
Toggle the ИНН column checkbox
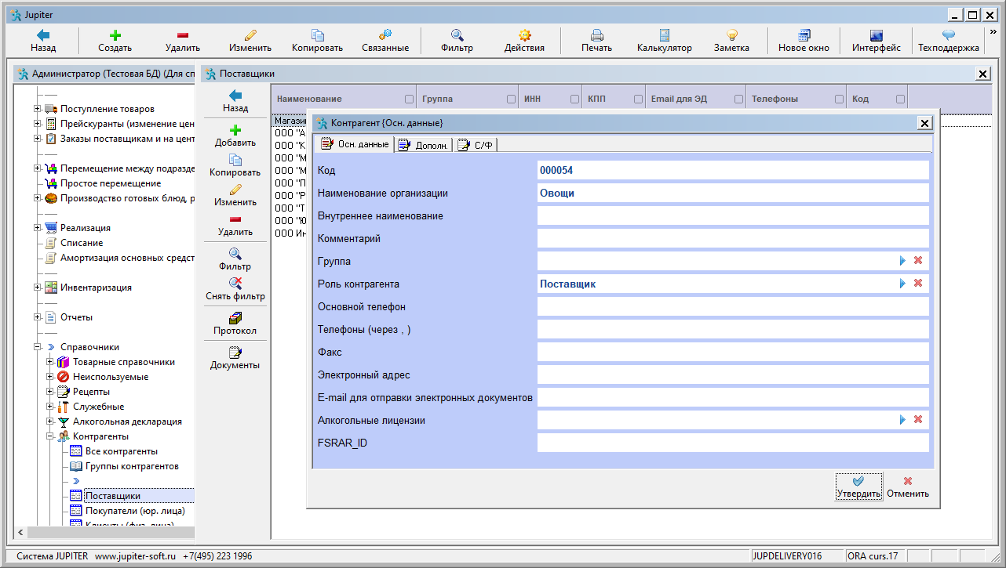pyautogui.click(x=575, y=99)
